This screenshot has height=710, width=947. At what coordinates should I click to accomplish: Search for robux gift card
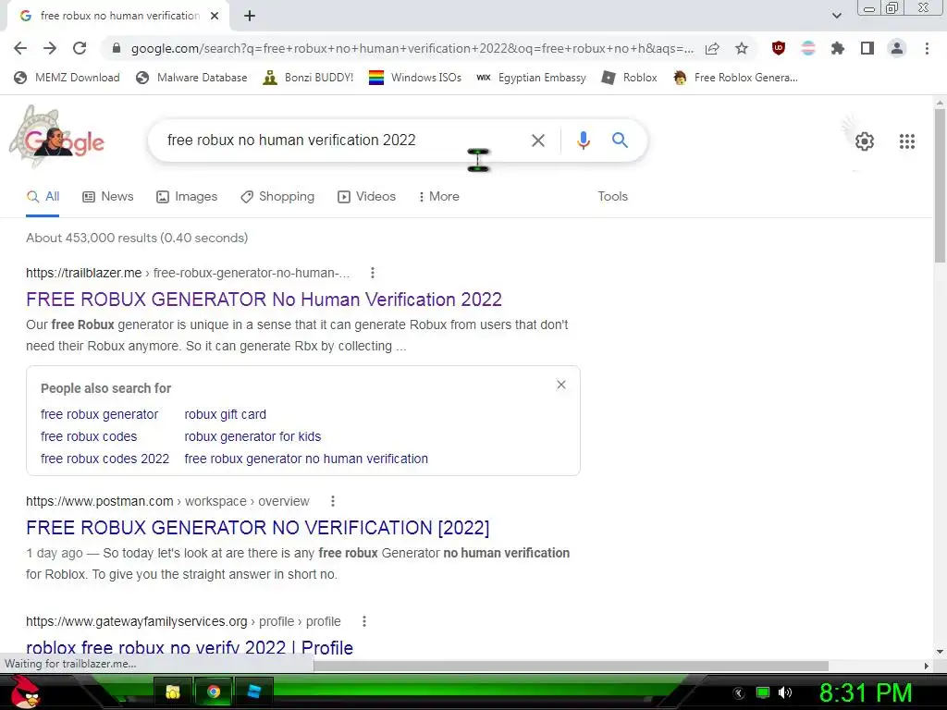(226, 415)
